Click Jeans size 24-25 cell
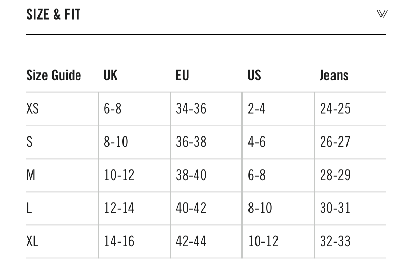The height and width of the screenshot is (274, 413). click(x=335, y=109)
